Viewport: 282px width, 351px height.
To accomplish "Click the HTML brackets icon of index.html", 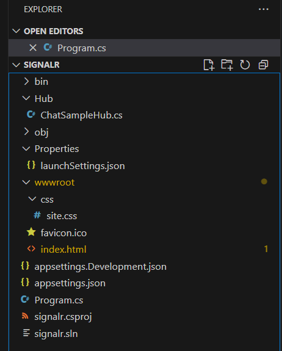I will tap(31, 248).
